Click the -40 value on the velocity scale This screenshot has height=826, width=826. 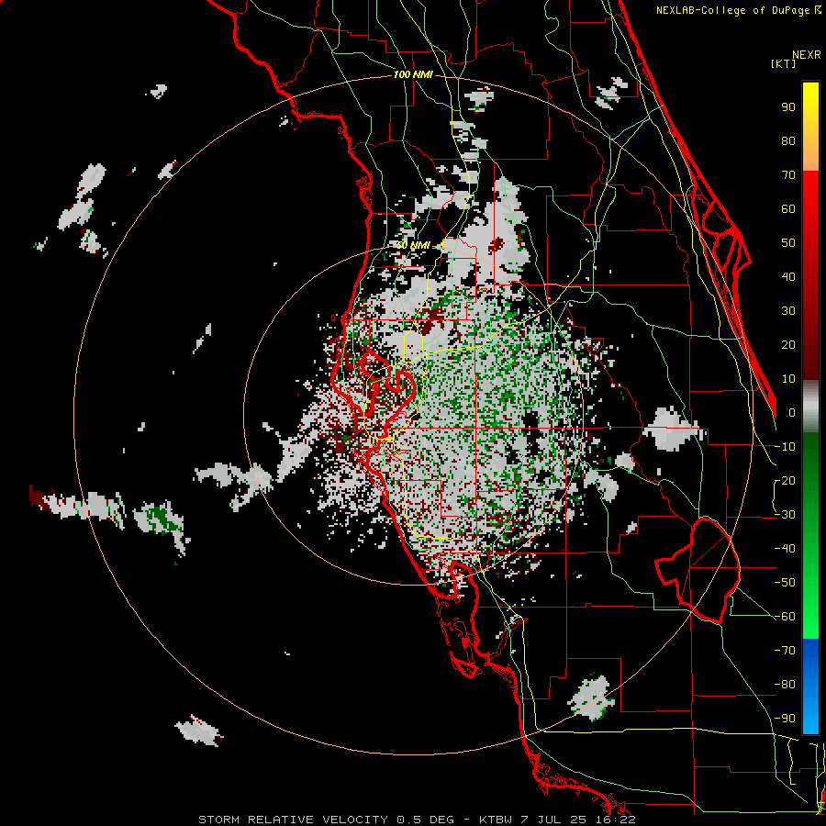tap(785, 549)
